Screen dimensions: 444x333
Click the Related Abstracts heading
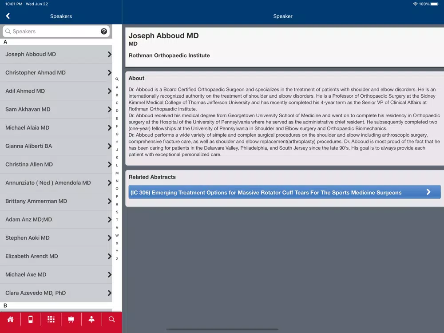point(152,177)
